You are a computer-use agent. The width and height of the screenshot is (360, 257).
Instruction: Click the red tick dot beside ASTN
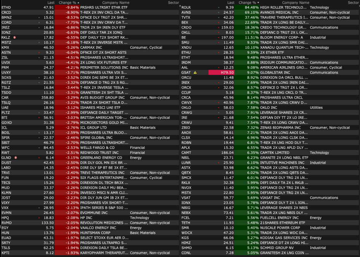coord(39,53)
